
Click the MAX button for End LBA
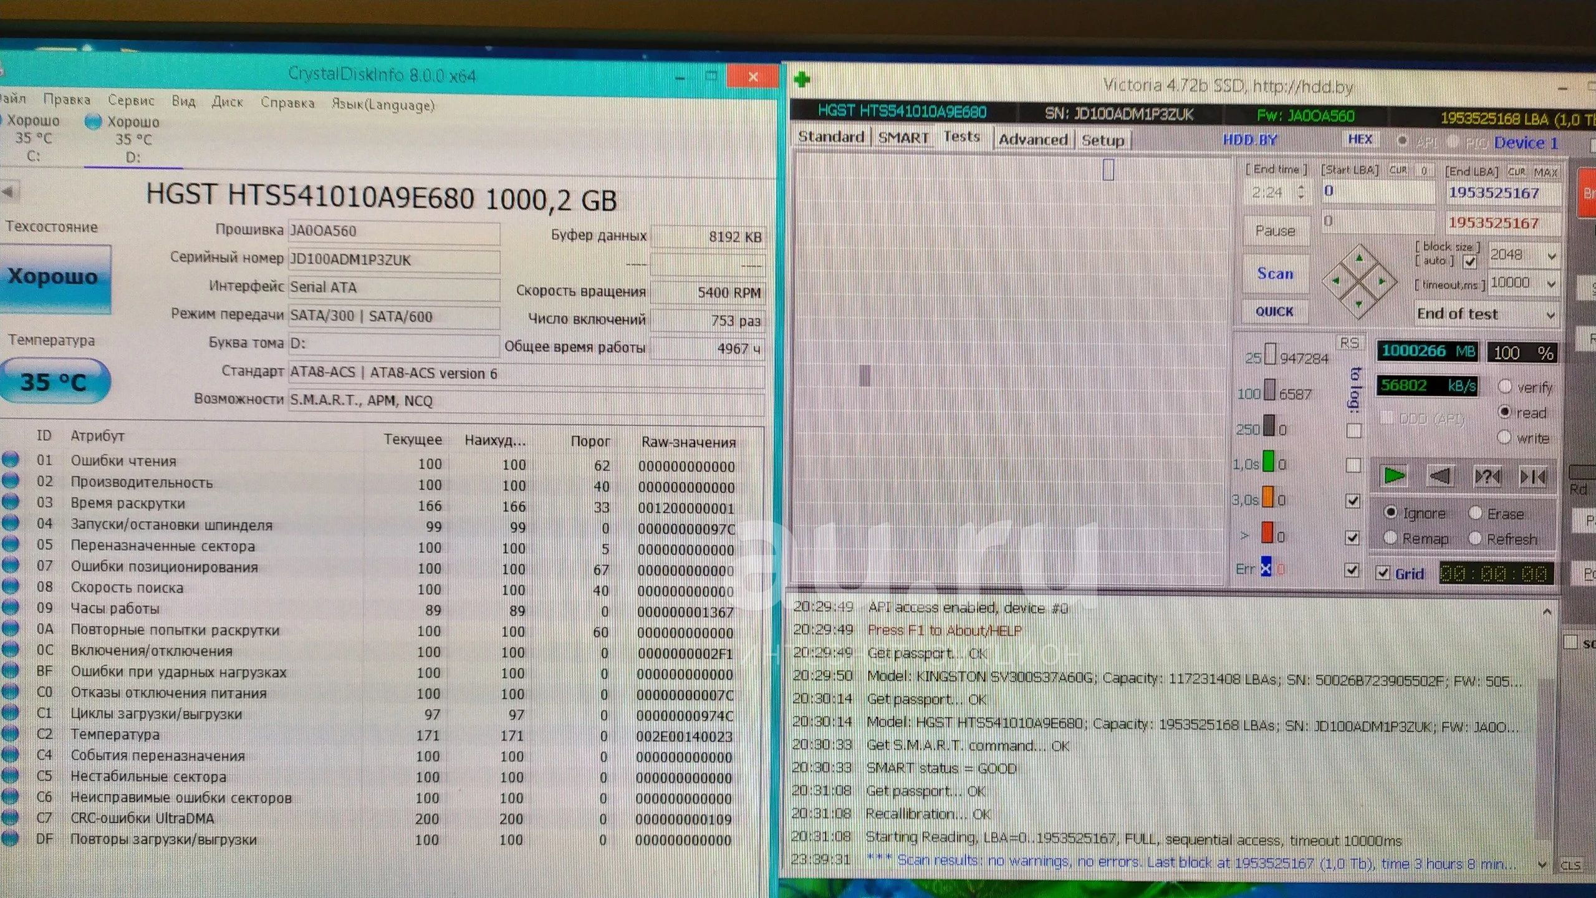pos(1545,172)
